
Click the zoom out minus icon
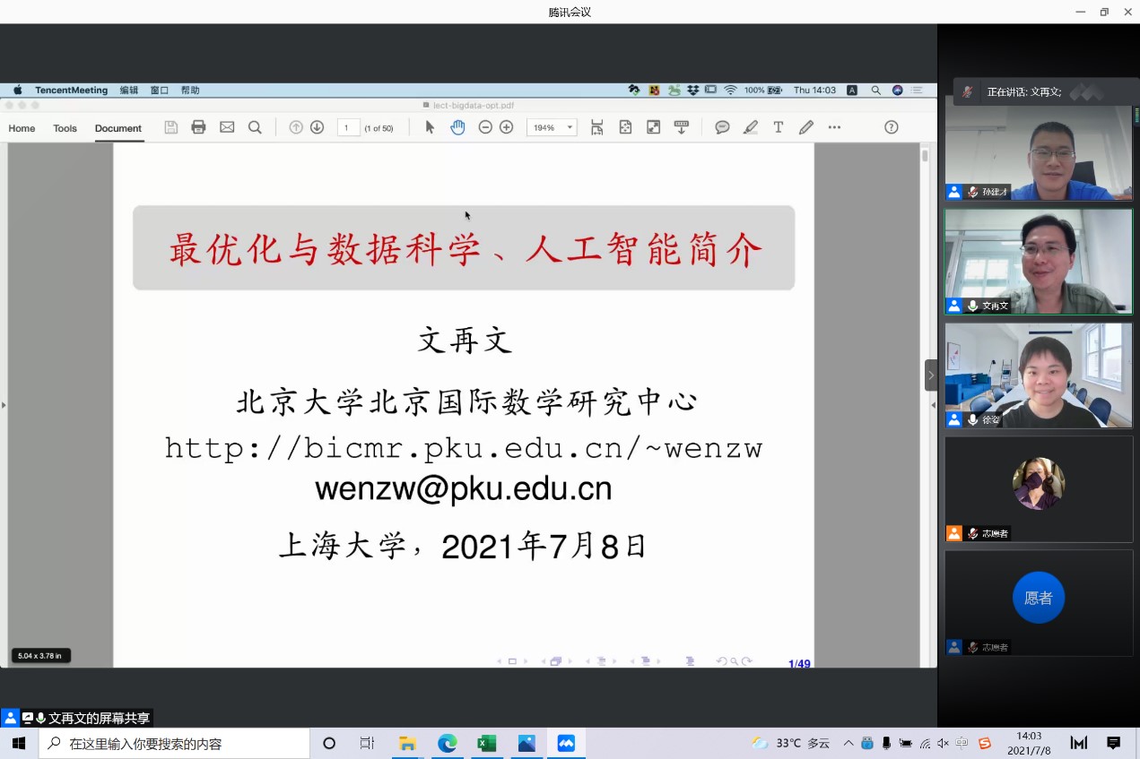click(x=485, y=127)
